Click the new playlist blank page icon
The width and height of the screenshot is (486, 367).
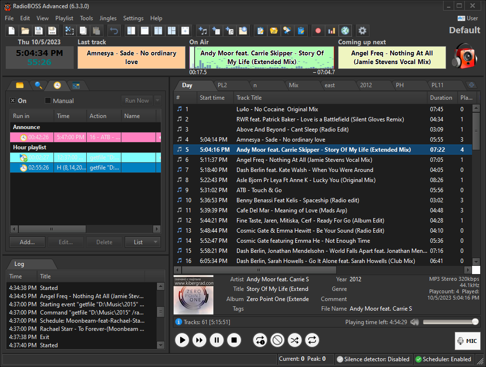[12, 30]
